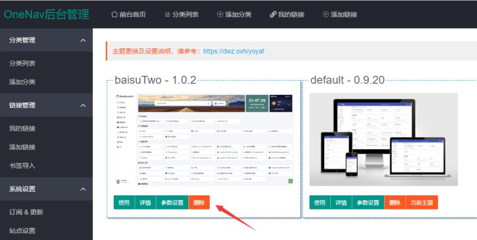Screen dimensions: 477x240
Task: View 详情 of the default theme
Action: [x=341, y=202]
